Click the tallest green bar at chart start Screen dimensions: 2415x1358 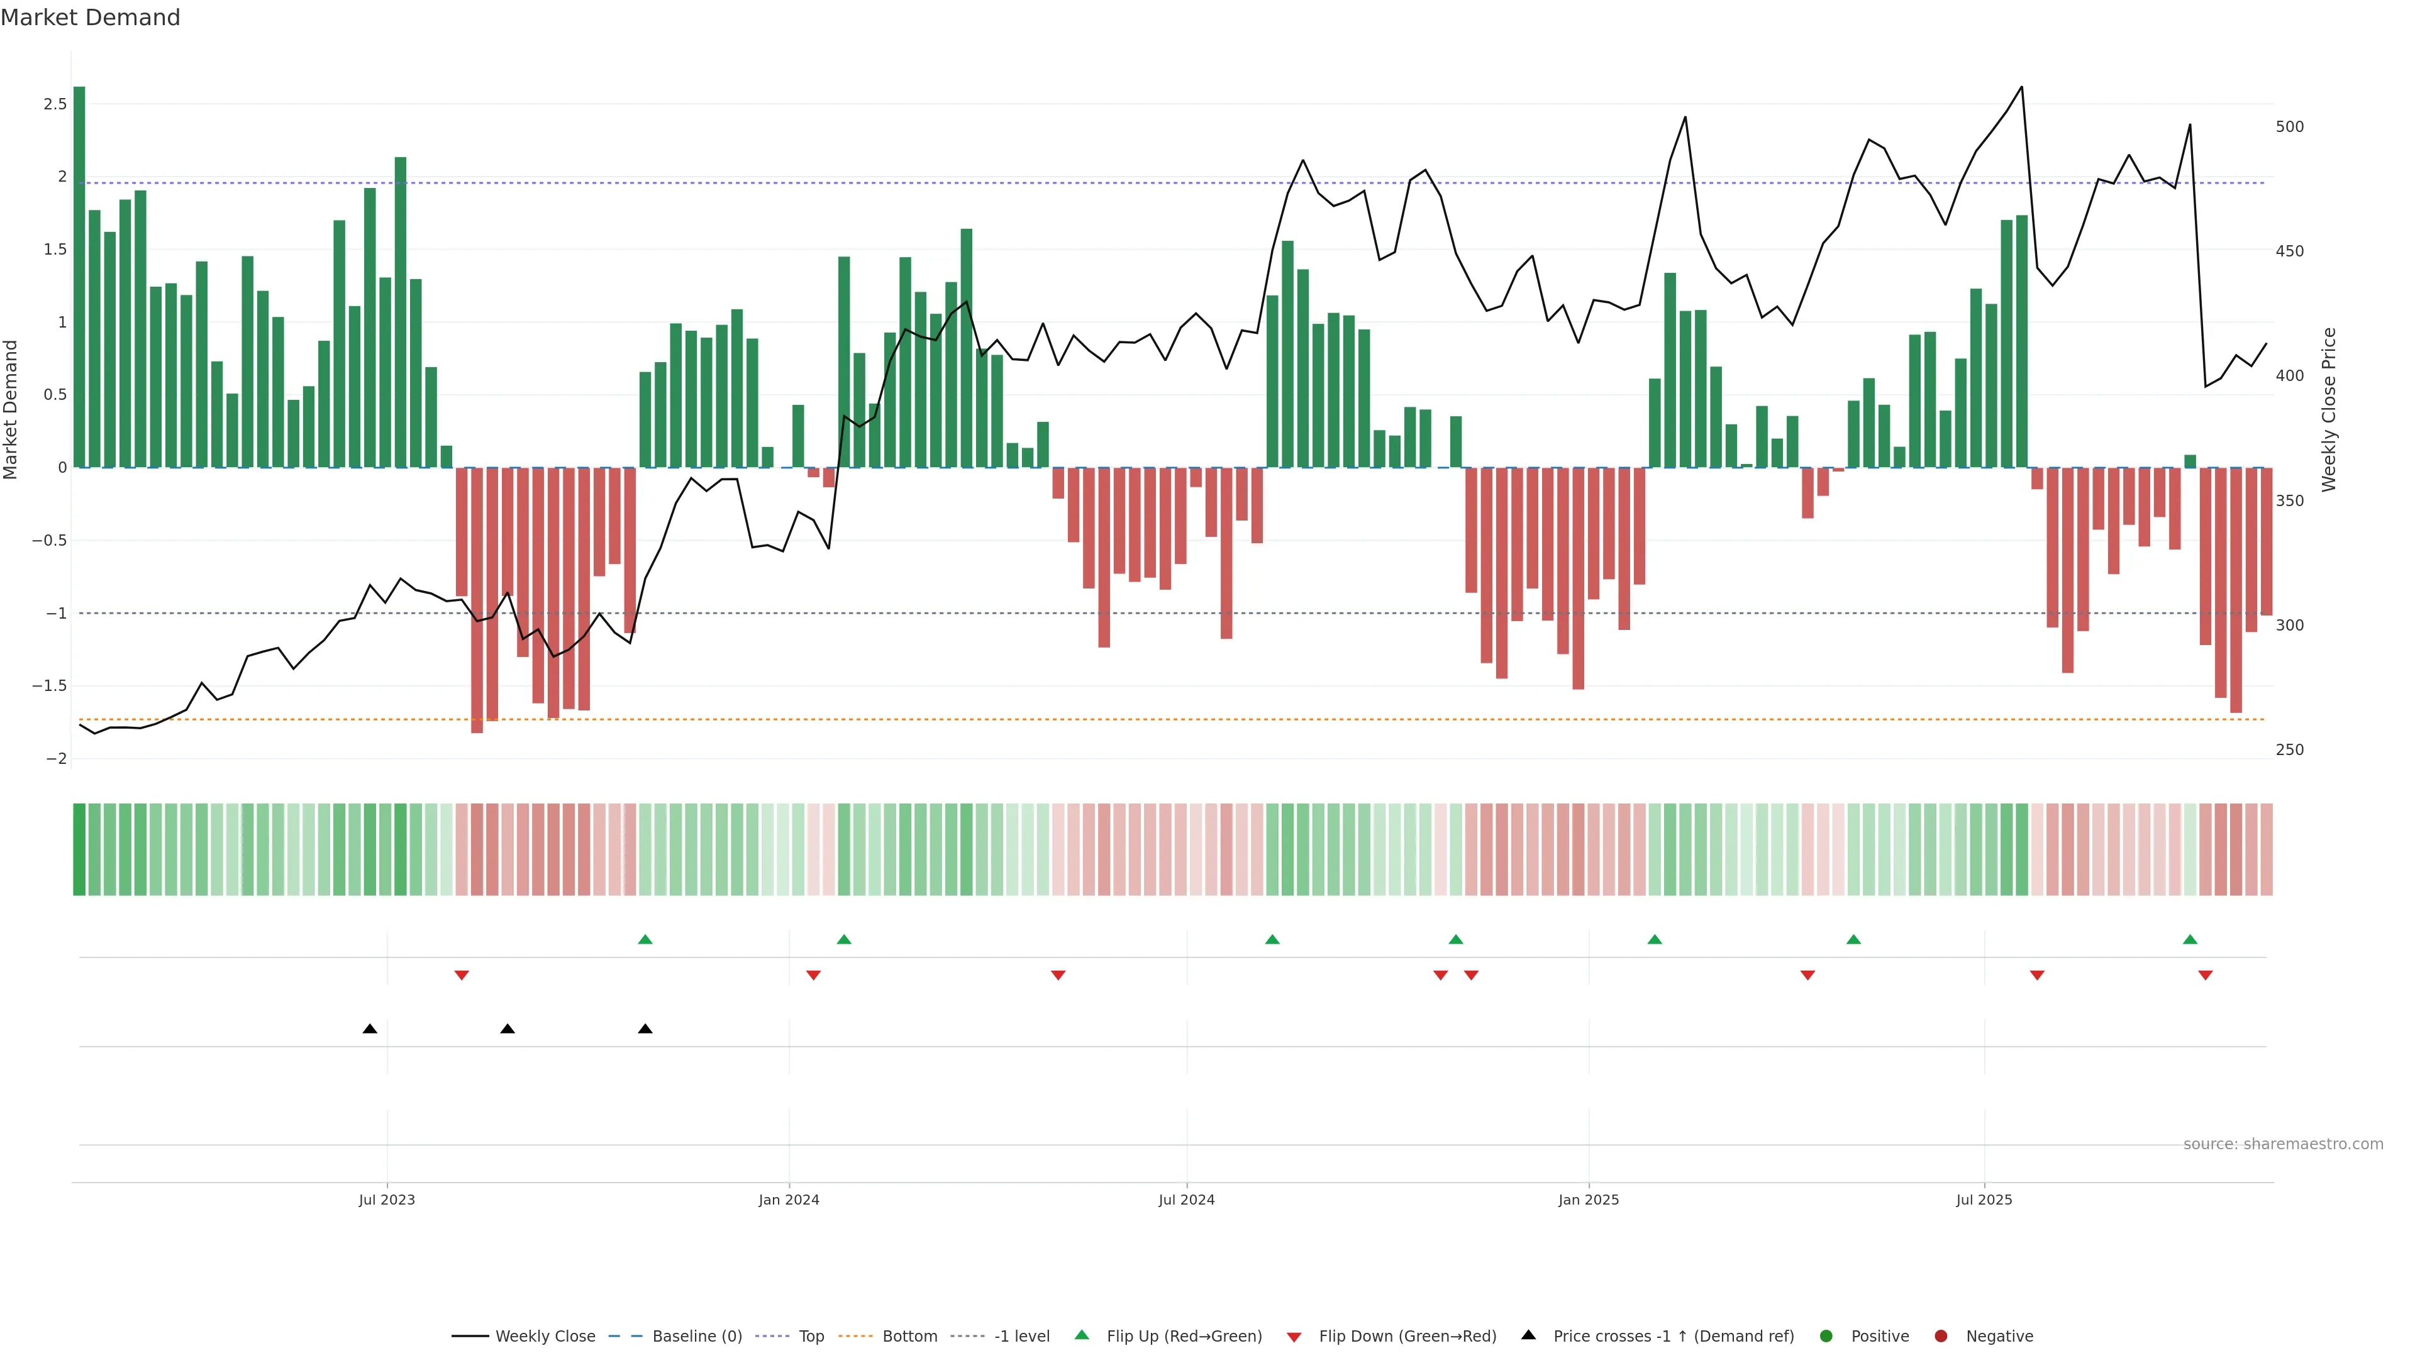(x=79, y=277)
